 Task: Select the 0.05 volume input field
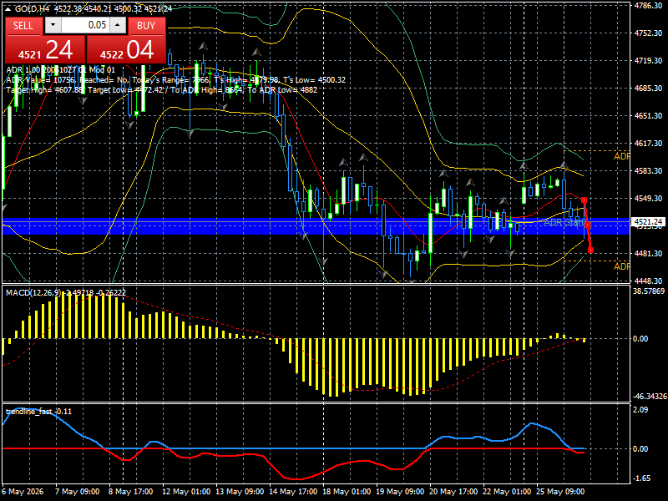point(85,25)
